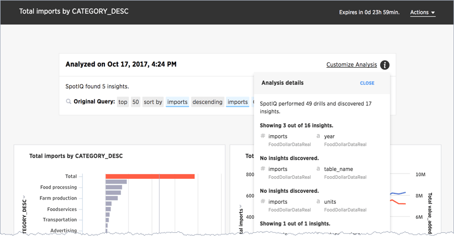
Task: Click the attribute icon next to table_name
Action: [x=318, y=169]
